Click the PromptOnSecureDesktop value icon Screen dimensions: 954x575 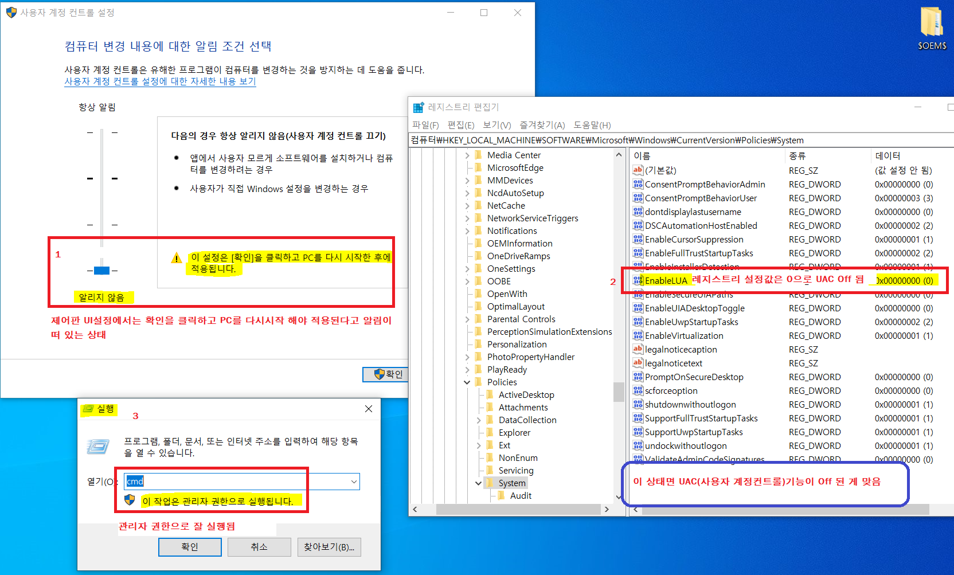tap(638, 377)
